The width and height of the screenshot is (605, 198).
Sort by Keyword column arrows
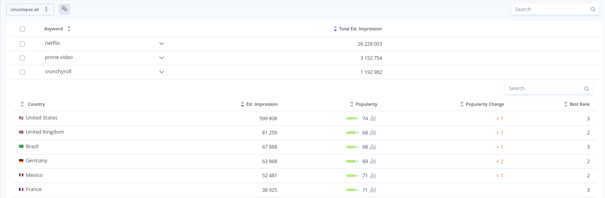point(69,29)
